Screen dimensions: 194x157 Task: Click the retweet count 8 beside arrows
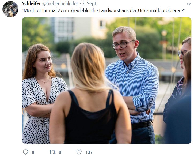click(x=60, y=152)
